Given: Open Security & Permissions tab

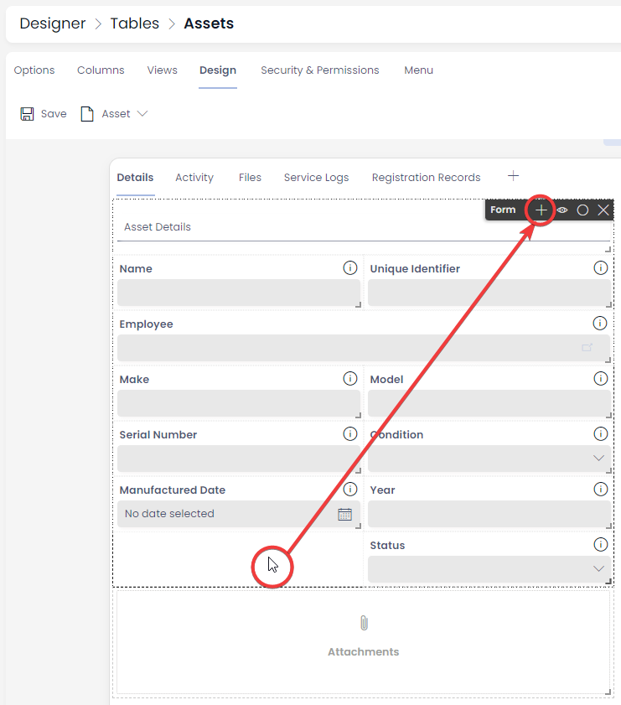Looking at the screenshot, I should pyautogui.click(x=320, y=70).
